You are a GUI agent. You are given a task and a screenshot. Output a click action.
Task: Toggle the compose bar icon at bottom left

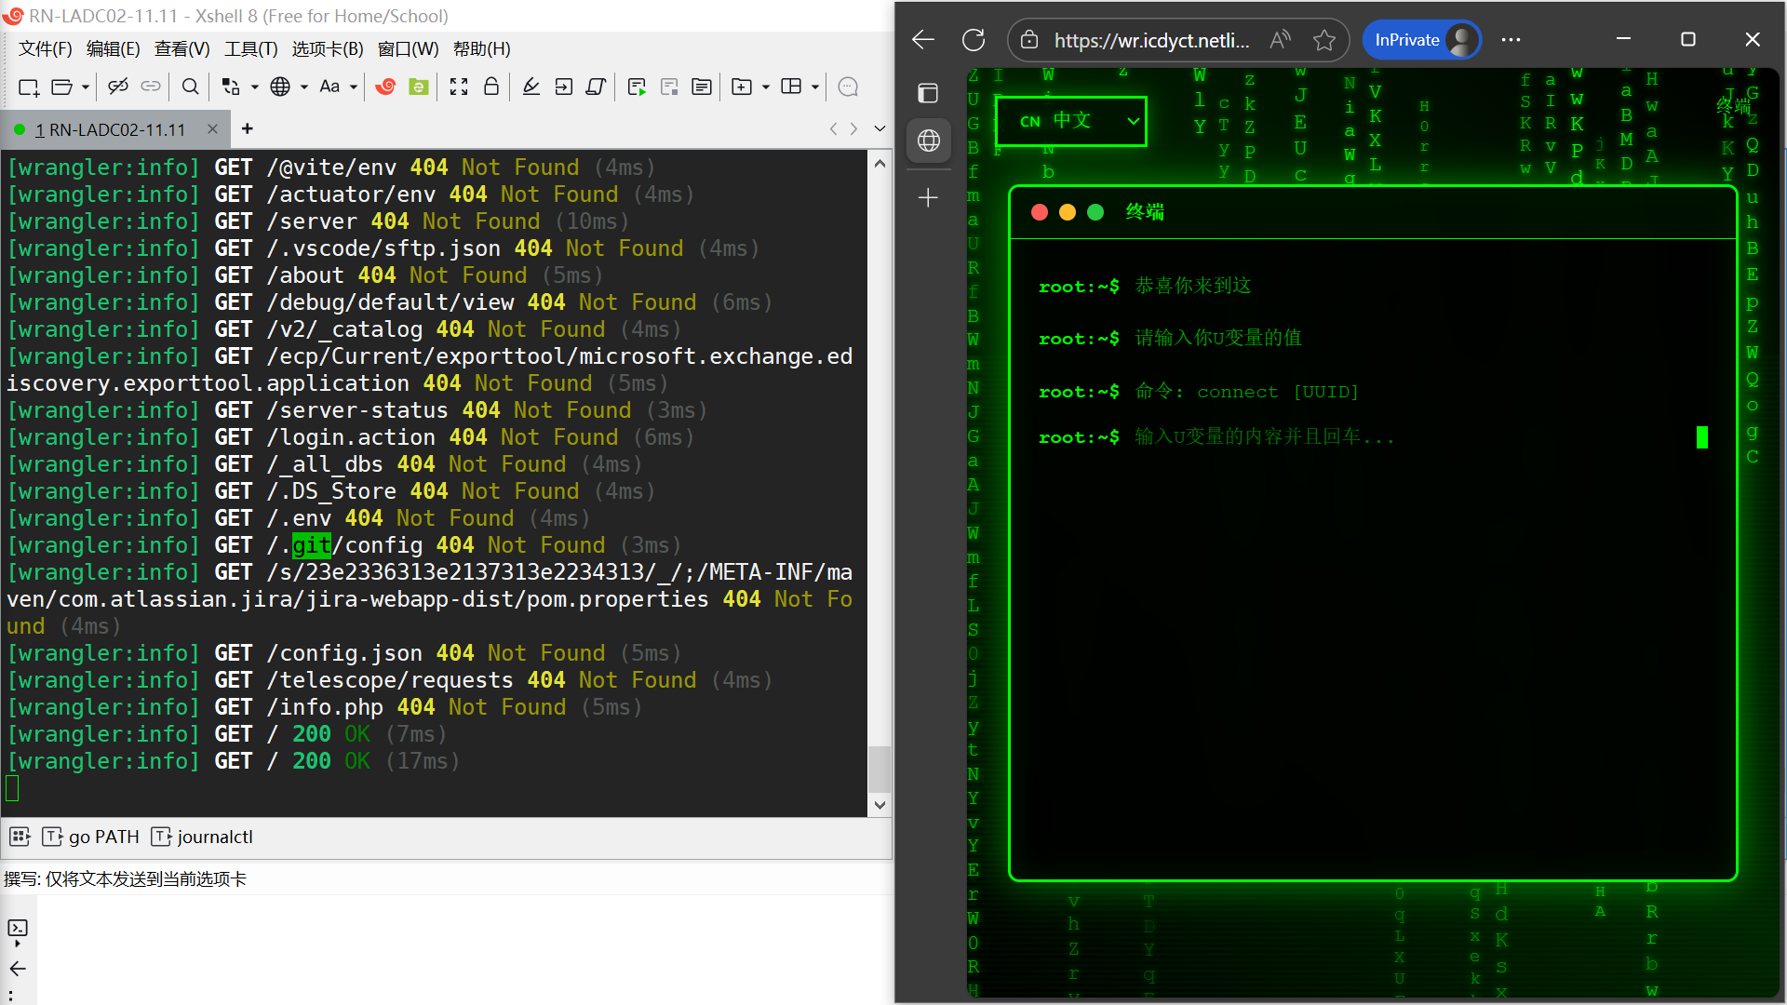[18, 928]
